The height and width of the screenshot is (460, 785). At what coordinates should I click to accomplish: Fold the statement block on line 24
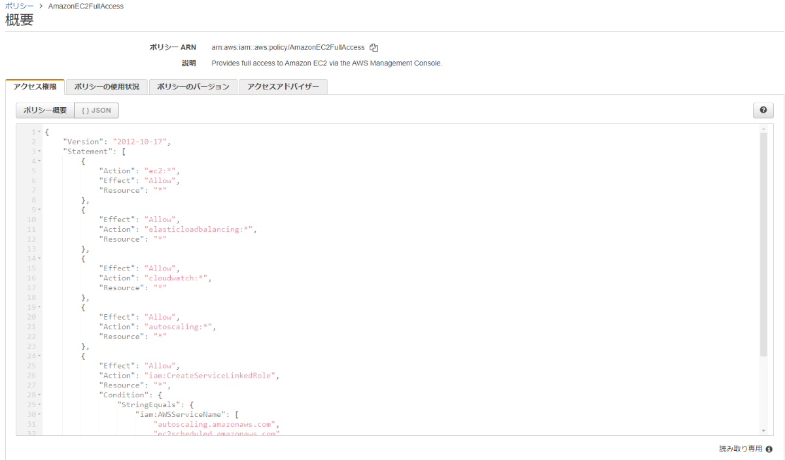pos(39,356)
